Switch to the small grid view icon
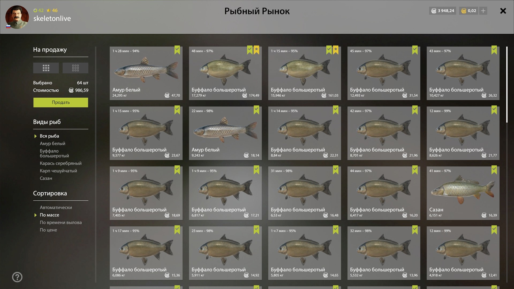Screen dimensions: 514x289 pyautogui.click(x=75, y=68)
